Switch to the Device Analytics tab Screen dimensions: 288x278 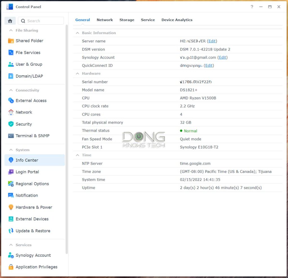[177, 20]
